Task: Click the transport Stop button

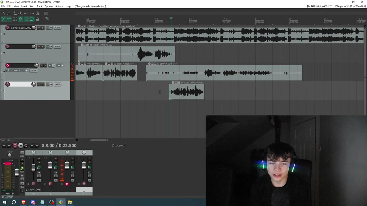Action: coord(32,145)
